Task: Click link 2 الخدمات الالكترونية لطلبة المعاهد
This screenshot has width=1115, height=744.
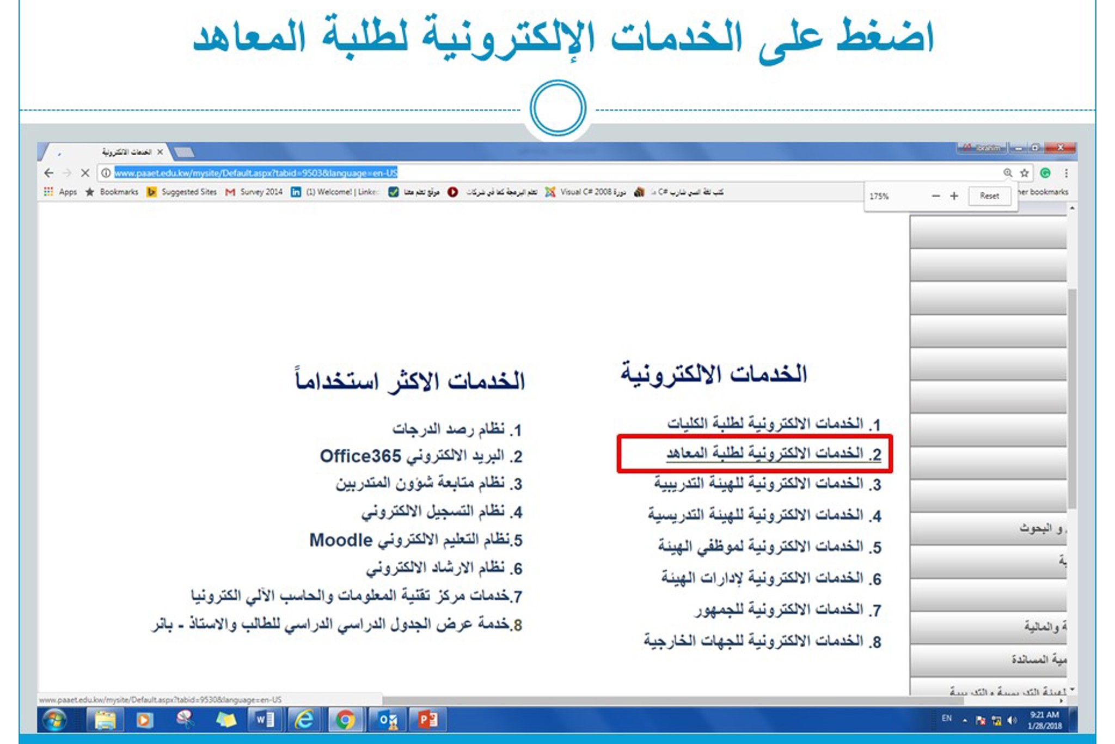Action: 773,454
